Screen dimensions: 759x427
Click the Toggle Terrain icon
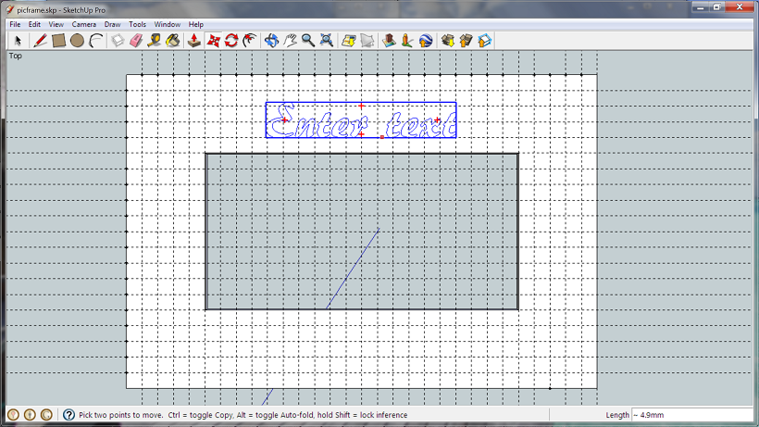coord(367,41)
